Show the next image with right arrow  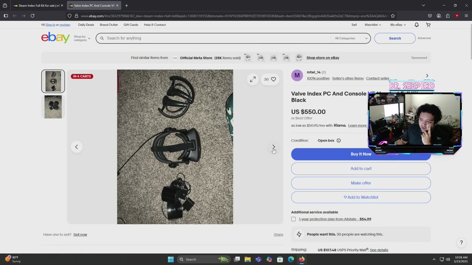(274, 147)
